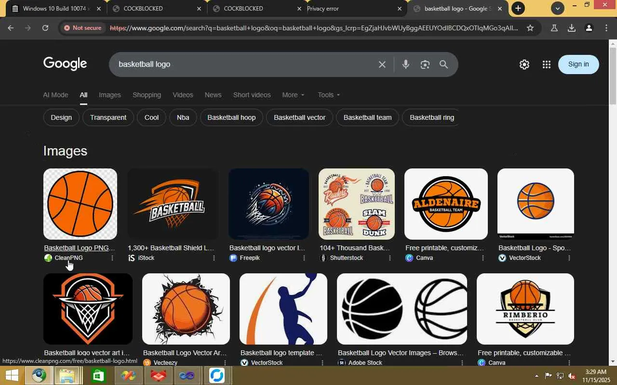Search by image with Lens
Viewport: 617px width, 385px height.
(425, 64)
